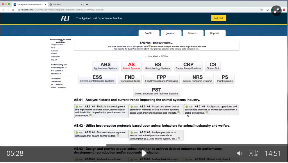The image size is (288, 163).
Task: Click the Add icon for AS.01.03
Action: pos(187,107)
